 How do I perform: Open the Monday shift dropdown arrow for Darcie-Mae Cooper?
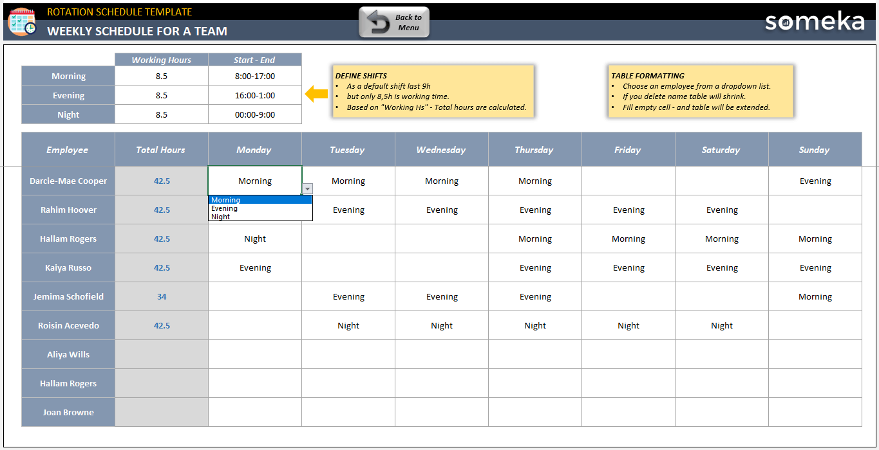307,188
